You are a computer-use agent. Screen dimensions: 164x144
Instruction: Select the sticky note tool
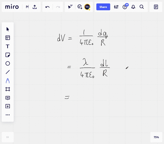pyautogui.click(x=8, y=55)
